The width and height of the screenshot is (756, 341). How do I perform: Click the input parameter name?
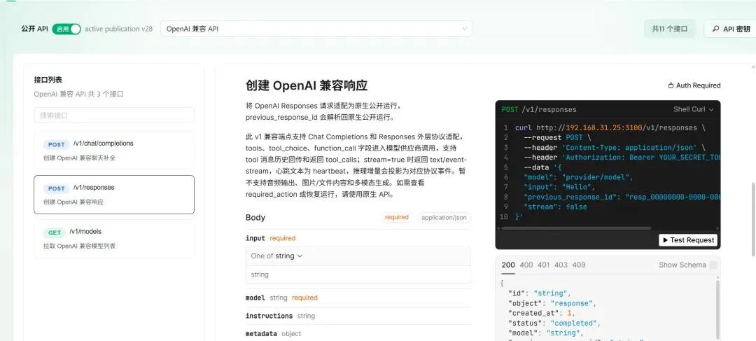click(255, 238)
